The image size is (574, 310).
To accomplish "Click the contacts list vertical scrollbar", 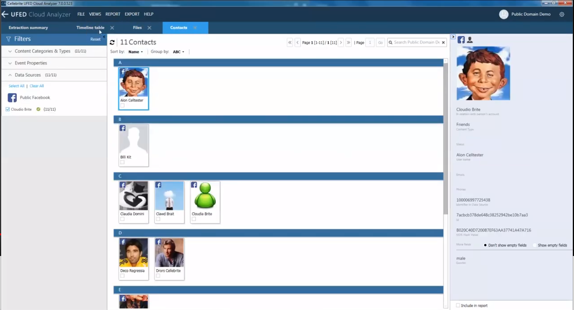I will 446,139.
